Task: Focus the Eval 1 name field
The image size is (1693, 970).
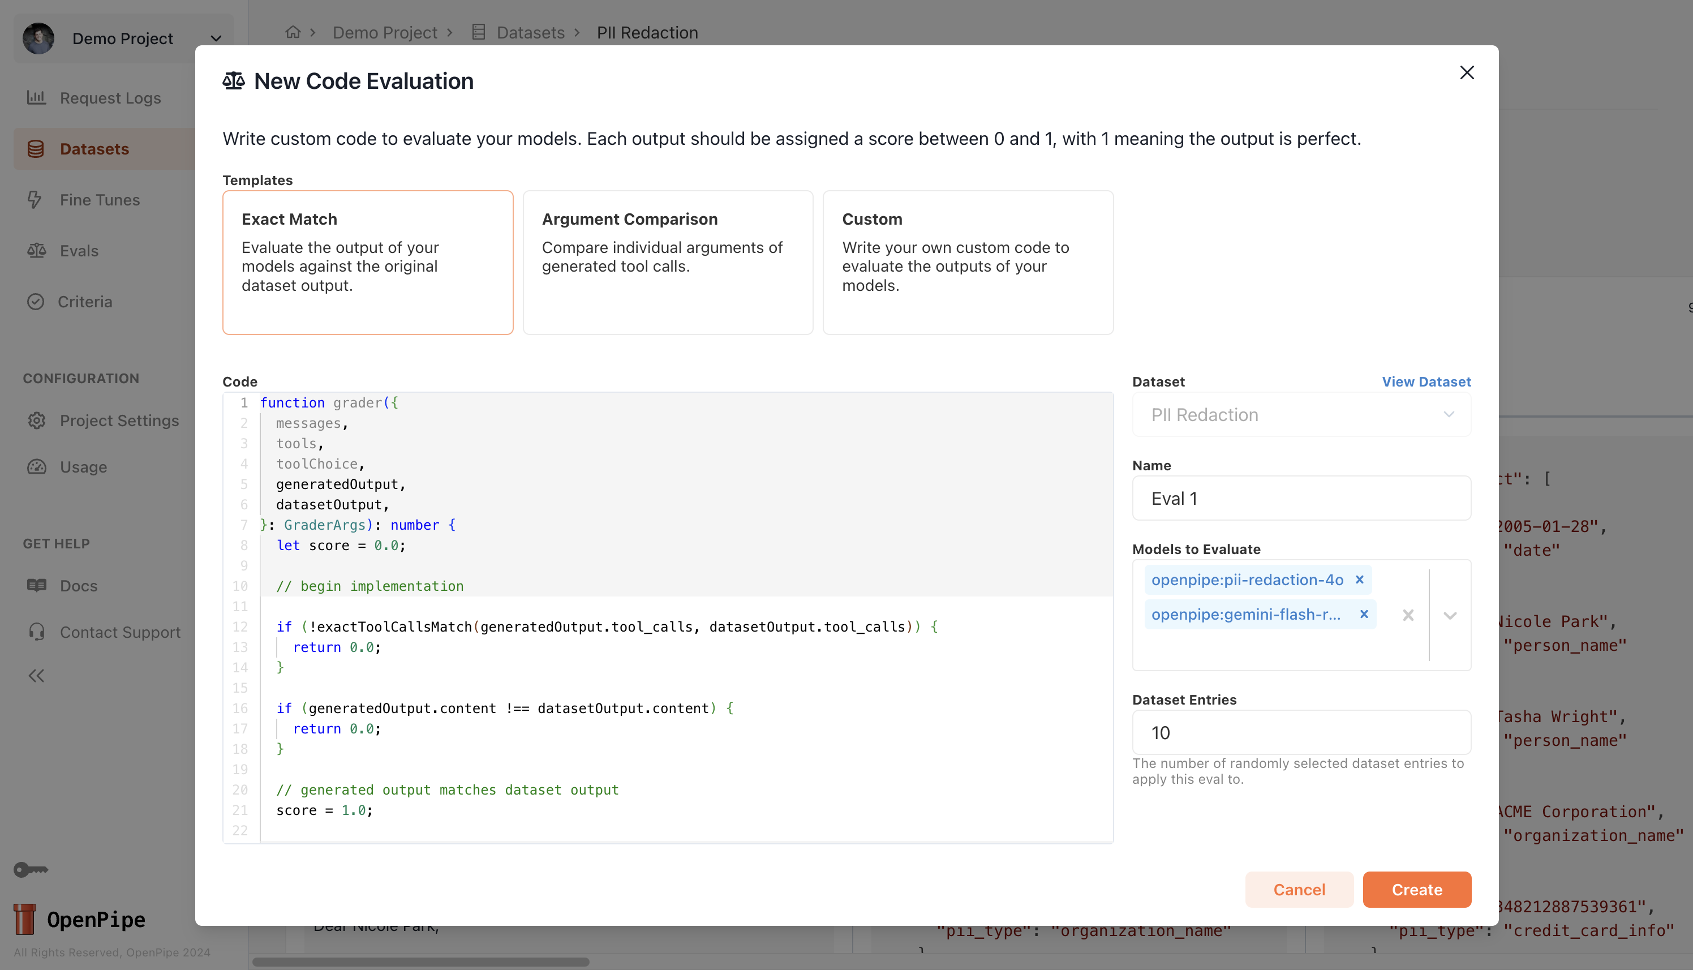Action: [x=1301, y=499]
